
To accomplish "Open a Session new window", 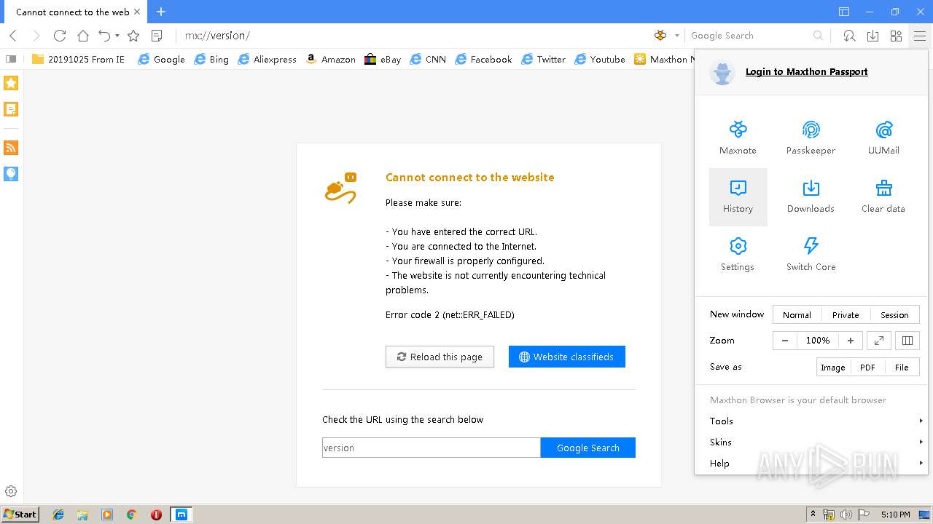I will pos(894,314).
